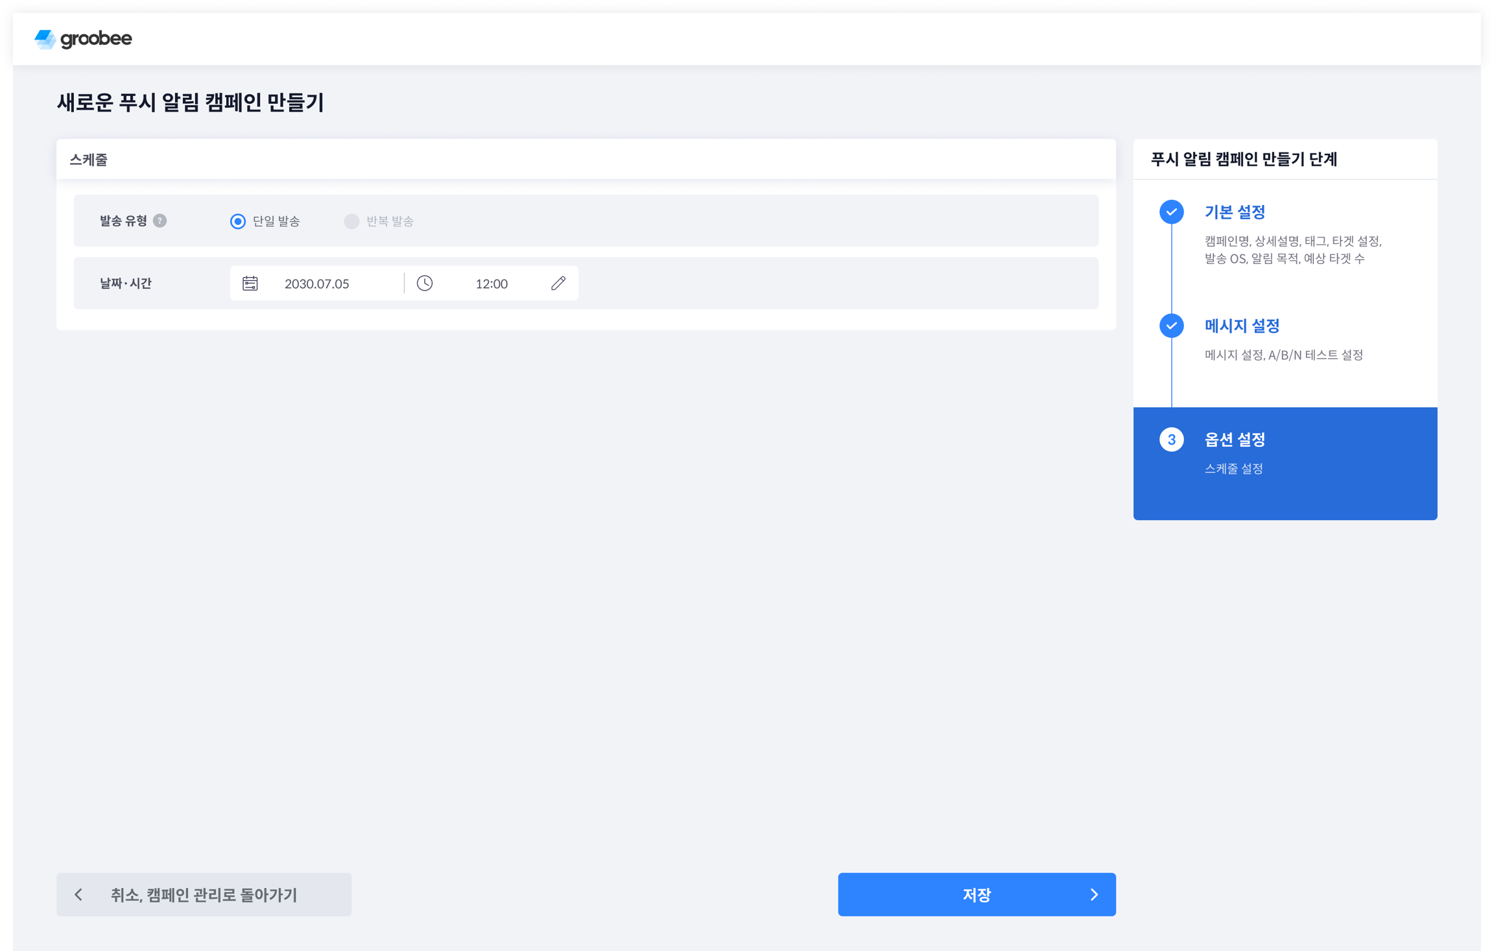Click the right chevron on 저장 button
The image size is (1494, 951).
click(1094, 895)
